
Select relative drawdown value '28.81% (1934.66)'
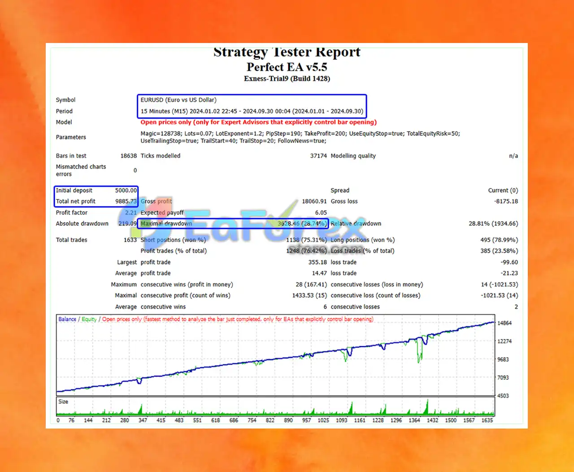(x=493, y=223)
